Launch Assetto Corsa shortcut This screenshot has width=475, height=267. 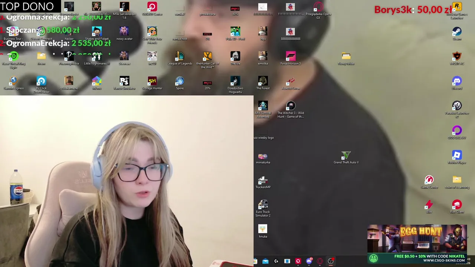coord(291,83)
